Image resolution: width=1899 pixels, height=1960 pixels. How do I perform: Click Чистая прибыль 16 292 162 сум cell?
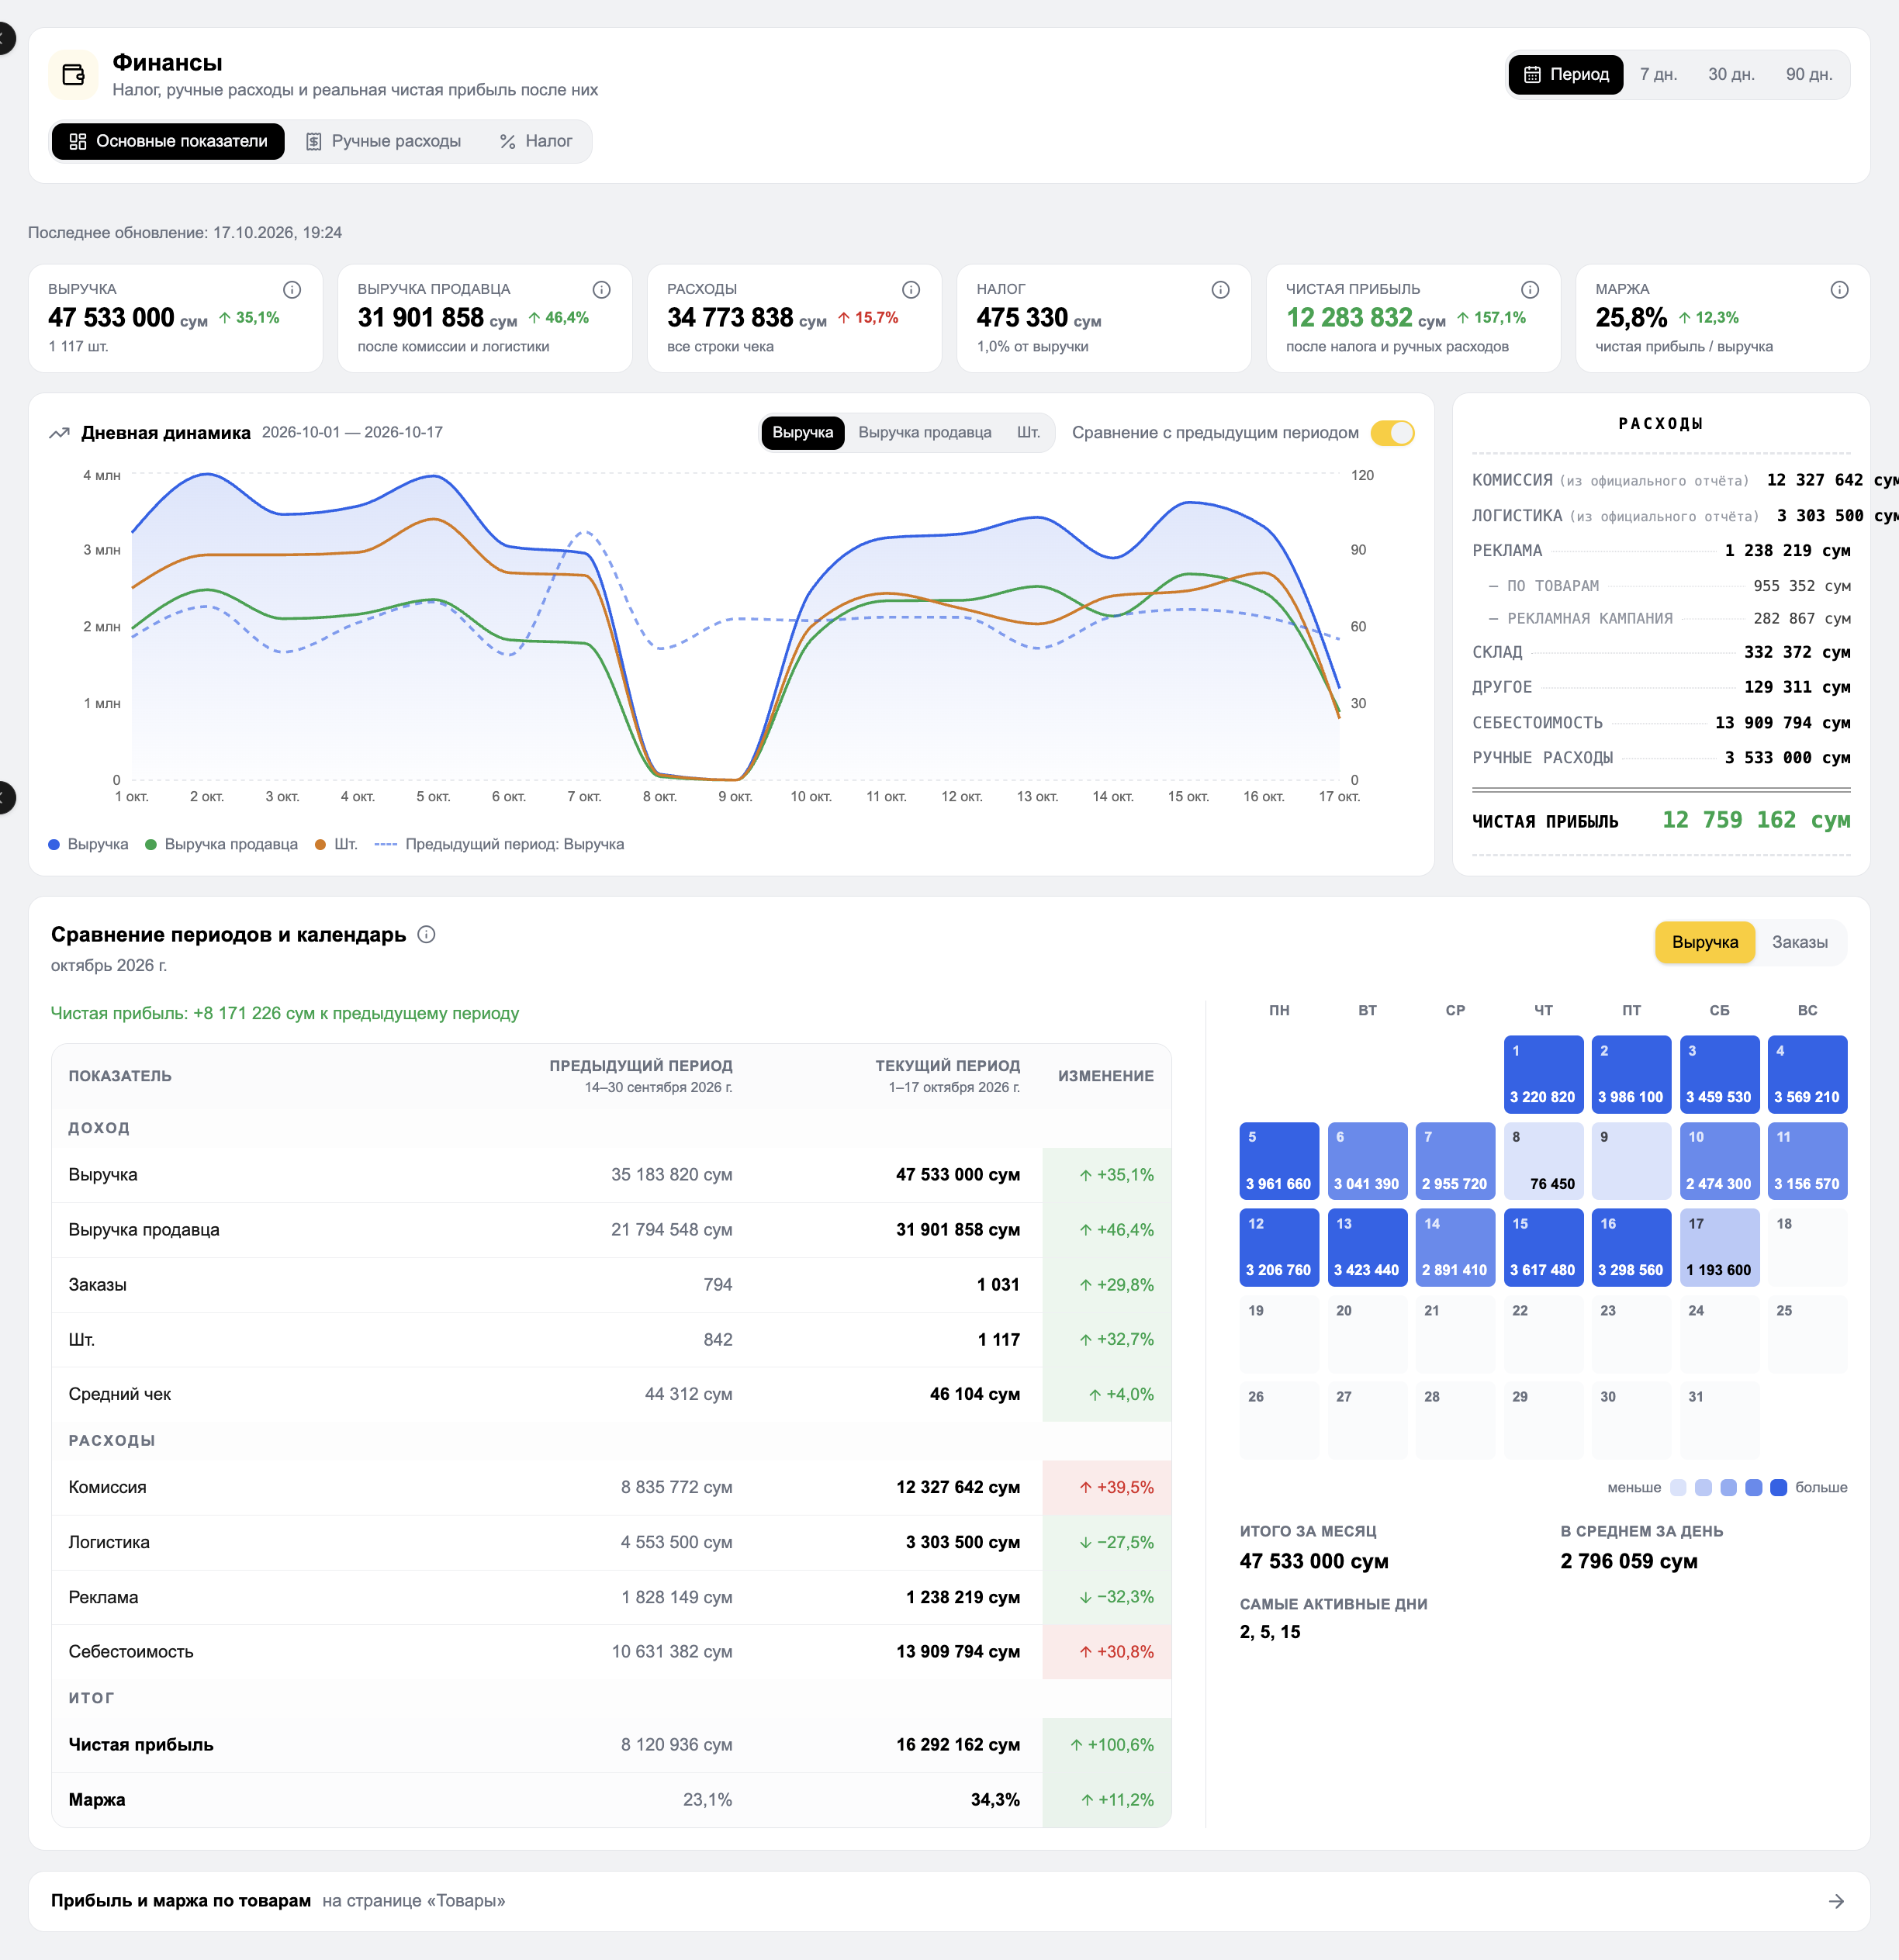(x=957, y=1745)
